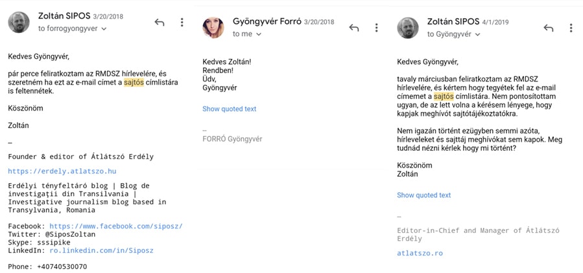Image resolution: width=583 pixels, height=273 pixels.
Task: Open more options on 4/1/2019 email
Action: [571, 28]
